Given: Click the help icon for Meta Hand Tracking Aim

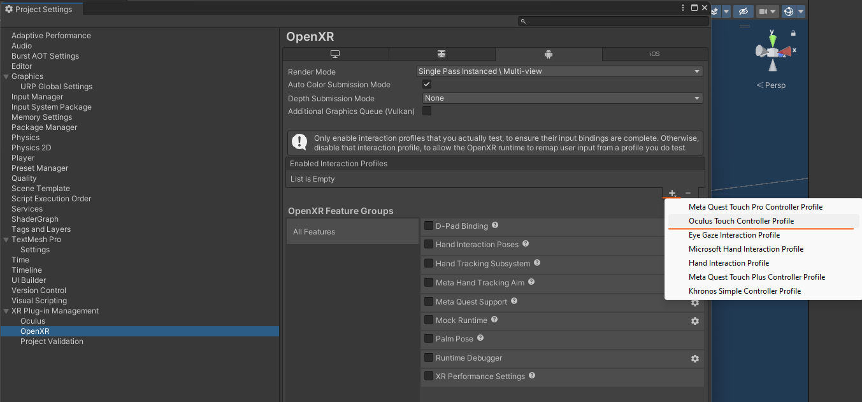Looking at the screenshot, I should tap(531, 282).
